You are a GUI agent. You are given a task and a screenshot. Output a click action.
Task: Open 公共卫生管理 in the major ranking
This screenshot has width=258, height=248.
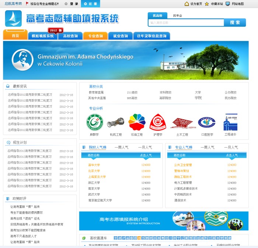183,165
